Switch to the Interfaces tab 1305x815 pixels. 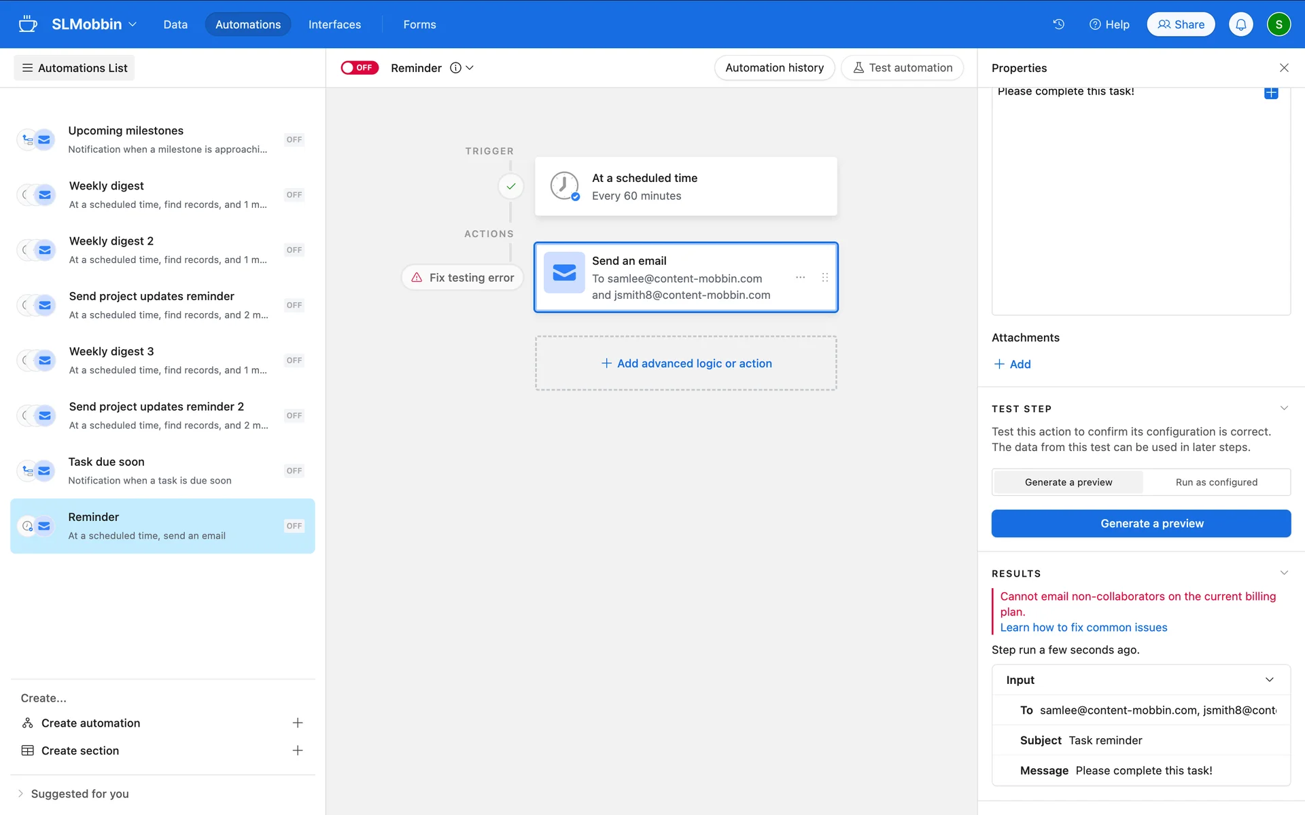334,24
